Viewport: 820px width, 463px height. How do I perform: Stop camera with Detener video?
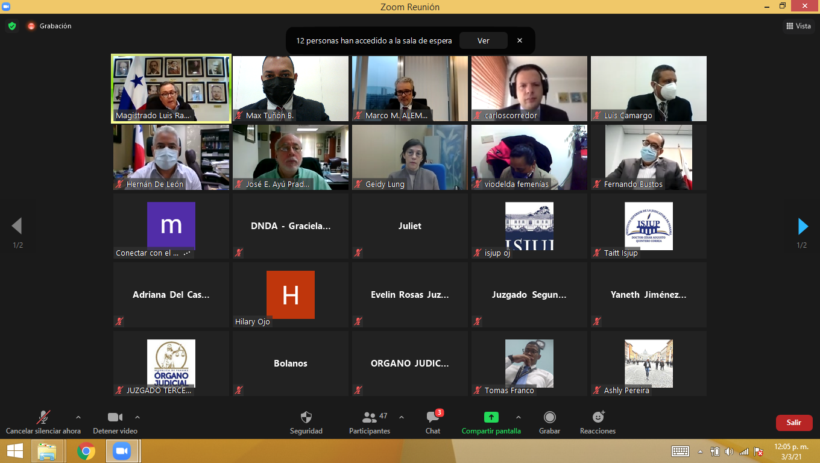(115, 423)
